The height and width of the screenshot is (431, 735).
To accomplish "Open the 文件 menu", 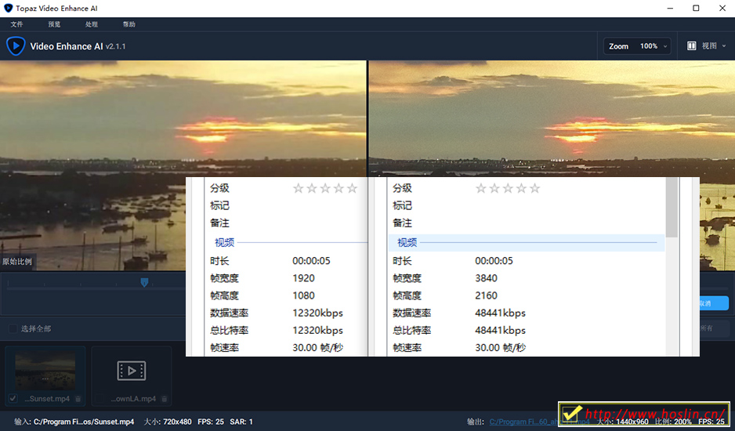I will pyautogui.click(x=16, y=24).
